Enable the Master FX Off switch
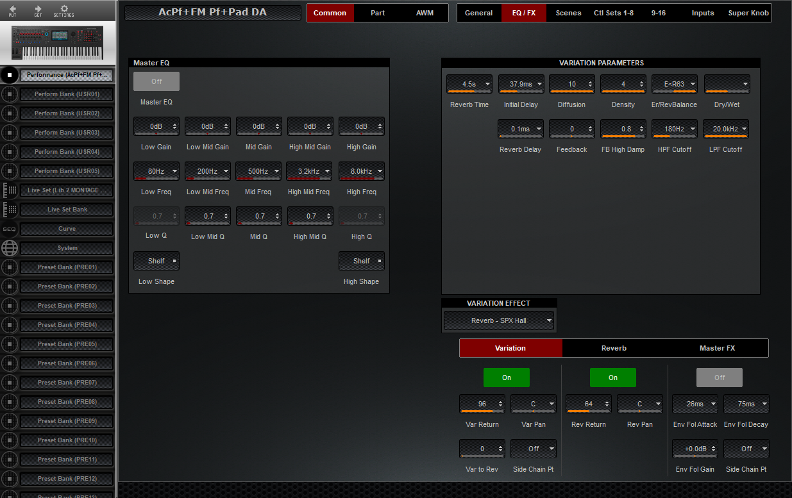 [x=720, y=378]
